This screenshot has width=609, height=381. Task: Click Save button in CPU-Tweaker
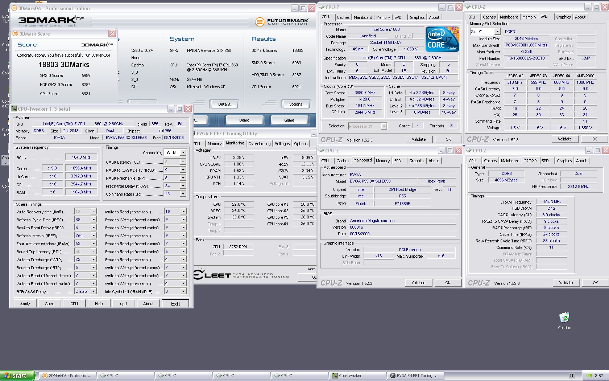coord(50,304)
